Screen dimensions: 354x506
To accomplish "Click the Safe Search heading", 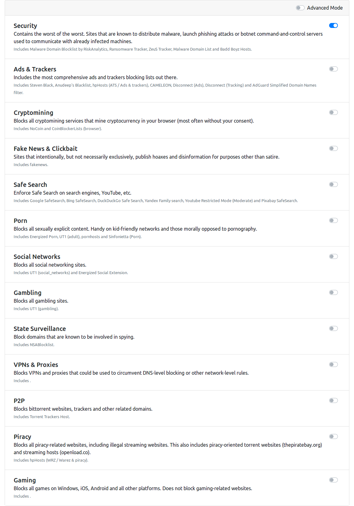I will click(x=30, y=185).
